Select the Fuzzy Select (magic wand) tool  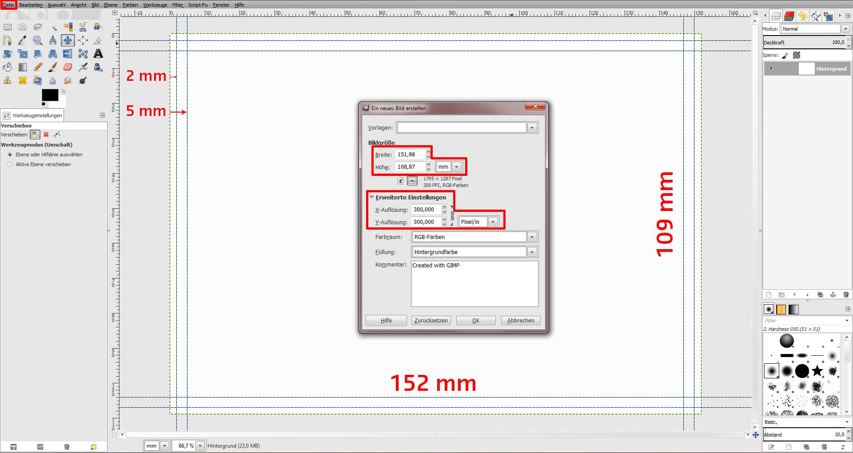[x=53, y=27]
